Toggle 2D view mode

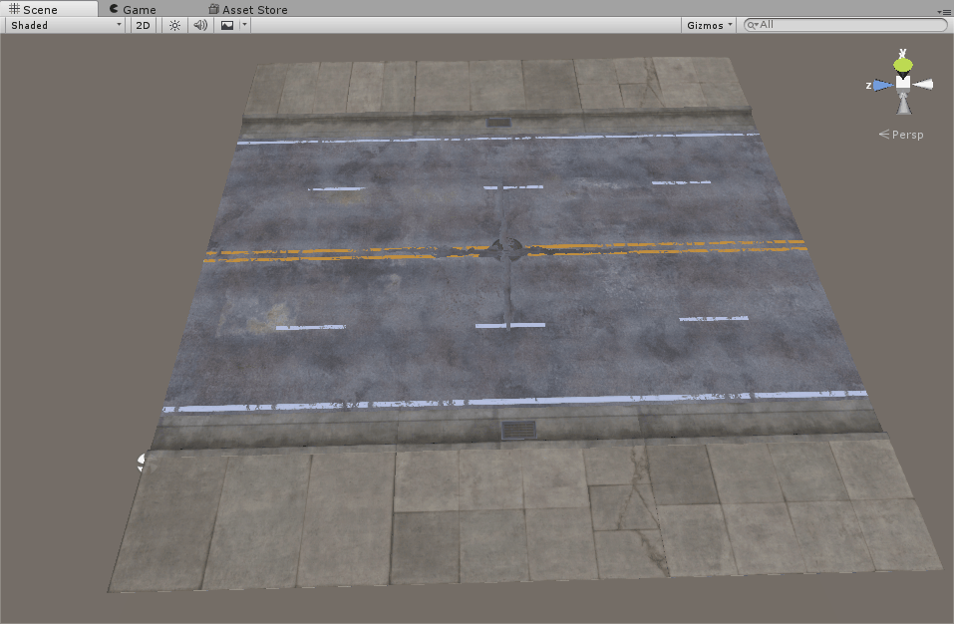tap(143, 25)
